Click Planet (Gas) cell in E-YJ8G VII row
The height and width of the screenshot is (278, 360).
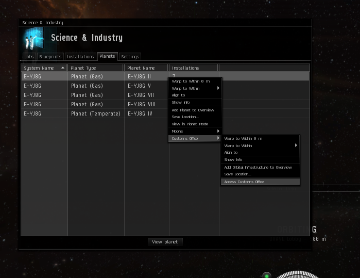pyautogui.click(x=87, y=95)
